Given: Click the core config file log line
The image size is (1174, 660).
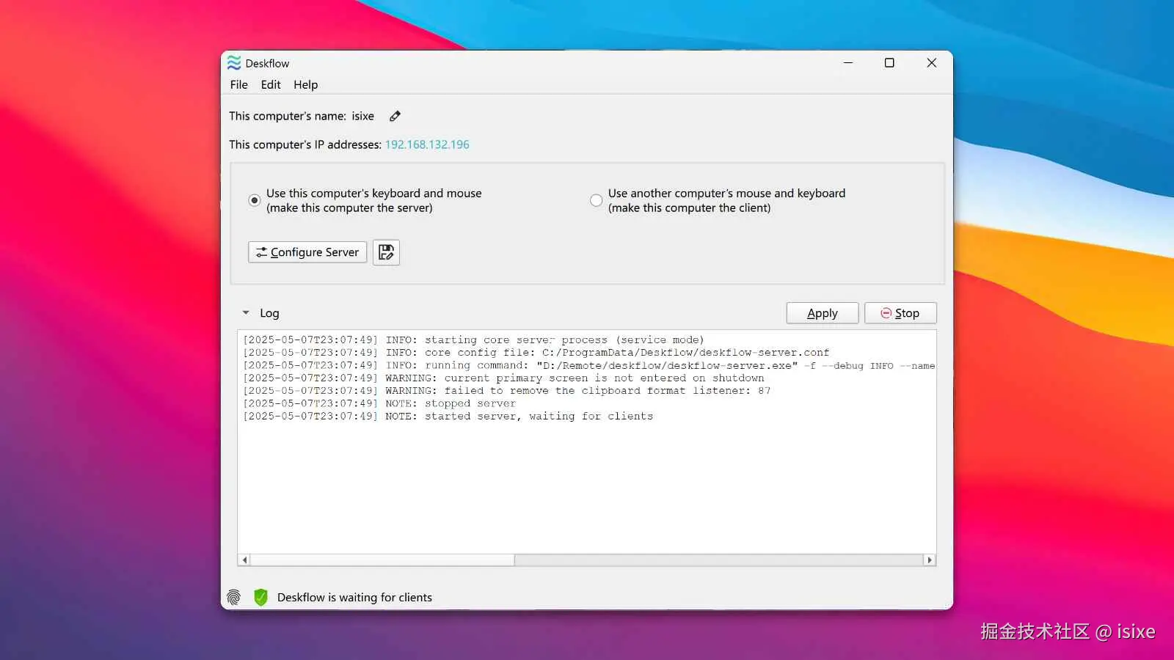Looking at the screenshot, I should click(536, 353).
